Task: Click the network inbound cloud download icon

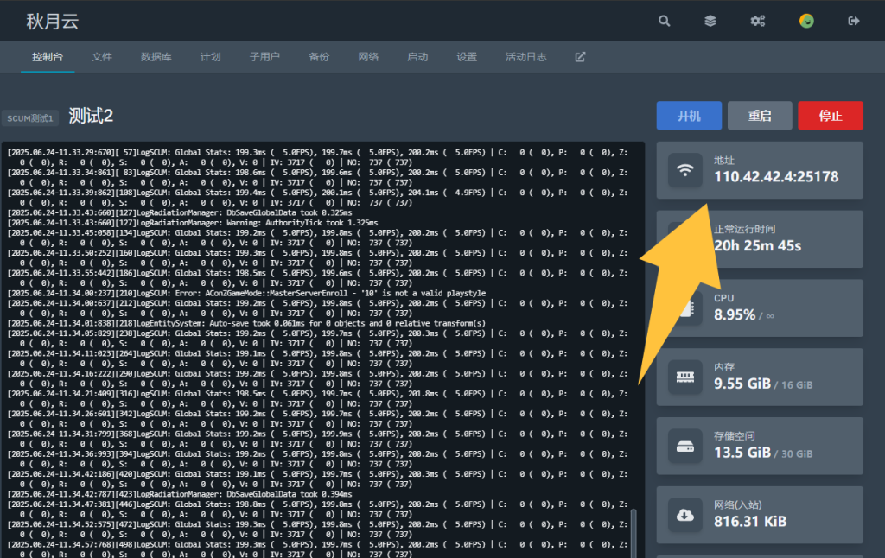Action: [685, 516]
